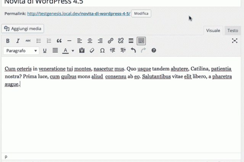The width and height of the screenshot is (244, 162).
Task: Select the p element in the path bar
Action: [x=6, y=157]
